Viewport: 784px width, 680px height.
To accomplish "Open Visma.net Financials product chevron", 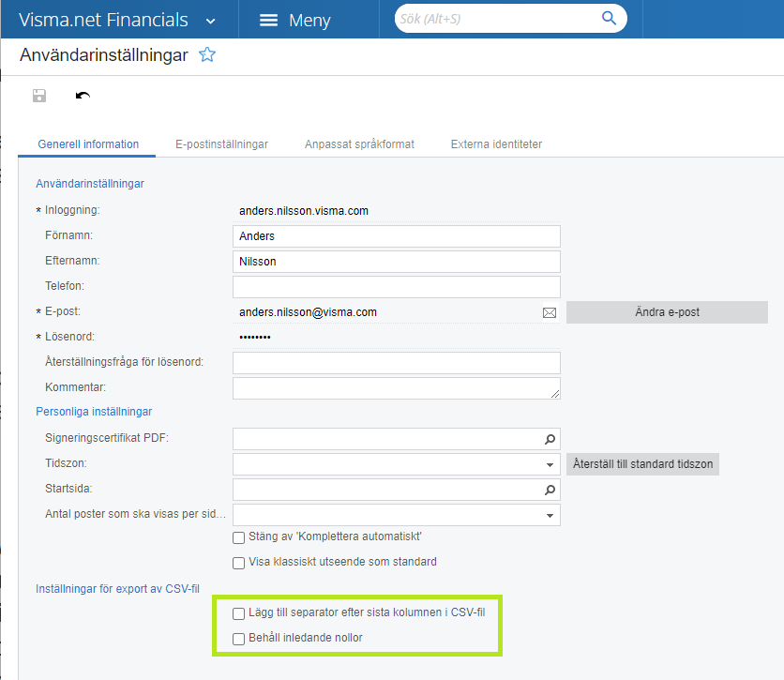I will pyautogui.click(x=210, y=21).
